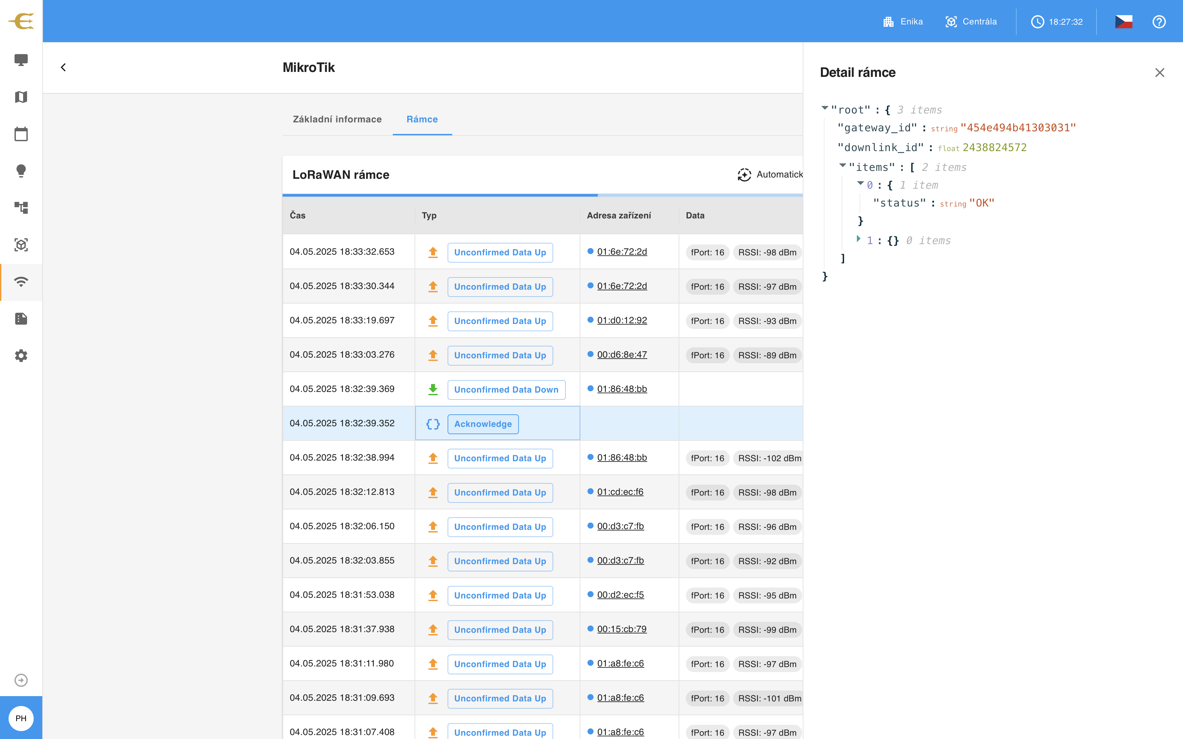Open the calendar icon in sidebar
The width and height of the screenshot is (1183, 739).
pos(21,134)
